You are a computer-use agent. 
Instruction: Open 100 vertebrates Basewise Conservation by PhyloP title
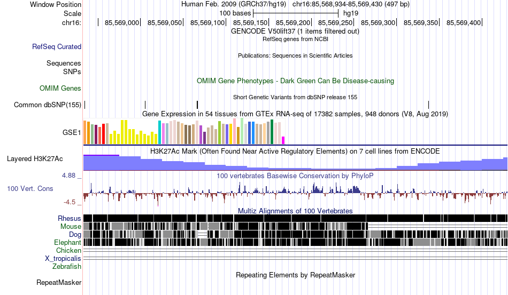pyautogui.click(x=295, y=176)
